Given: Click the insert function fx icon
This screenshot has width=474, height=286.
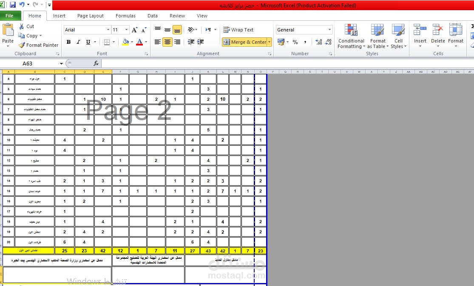Looking at the screenshot, I should (x=96, y=63).
